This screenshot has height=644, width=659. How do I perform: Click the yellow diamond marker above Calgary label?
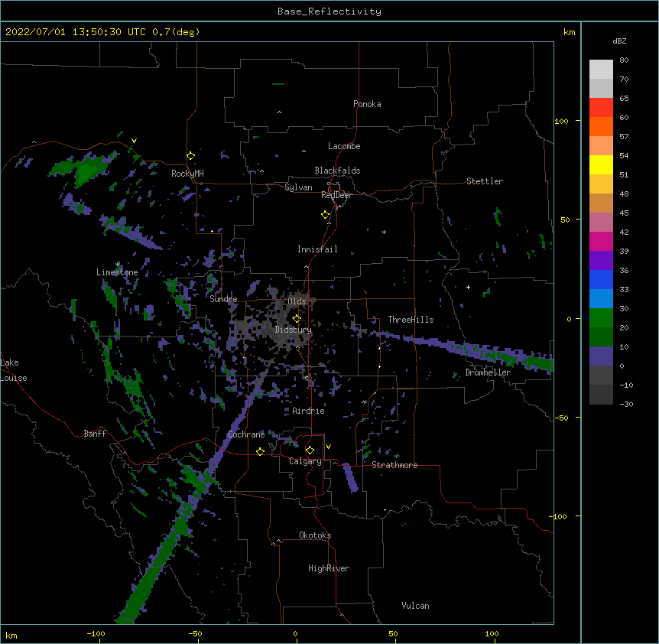point(310,450)
